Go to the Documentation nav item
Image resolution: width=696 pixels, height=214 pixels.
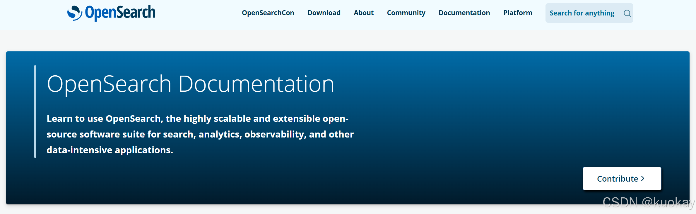click(464, 13)
